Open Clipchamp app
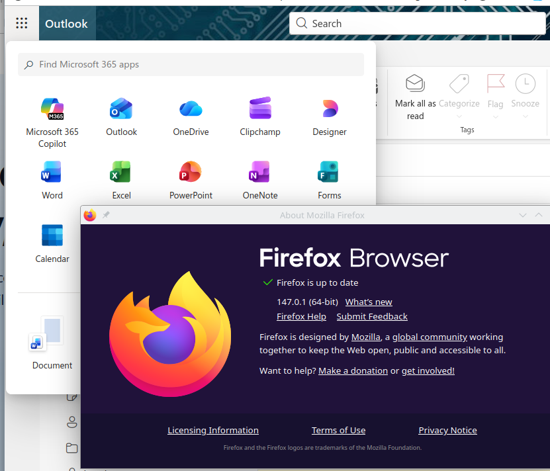 pyautogui.click(x=260, y=117)
